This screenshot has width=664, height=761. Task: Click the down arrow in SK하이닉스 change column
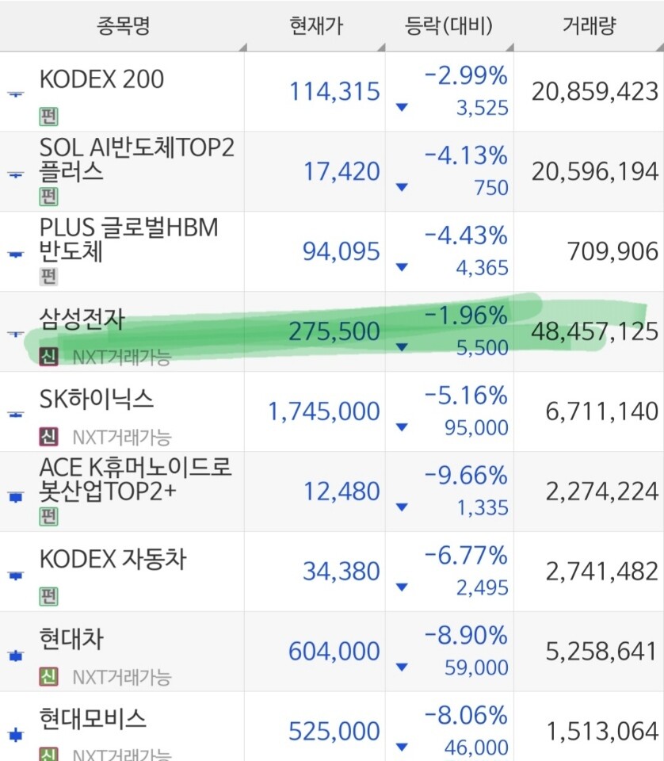coord(402,427)
